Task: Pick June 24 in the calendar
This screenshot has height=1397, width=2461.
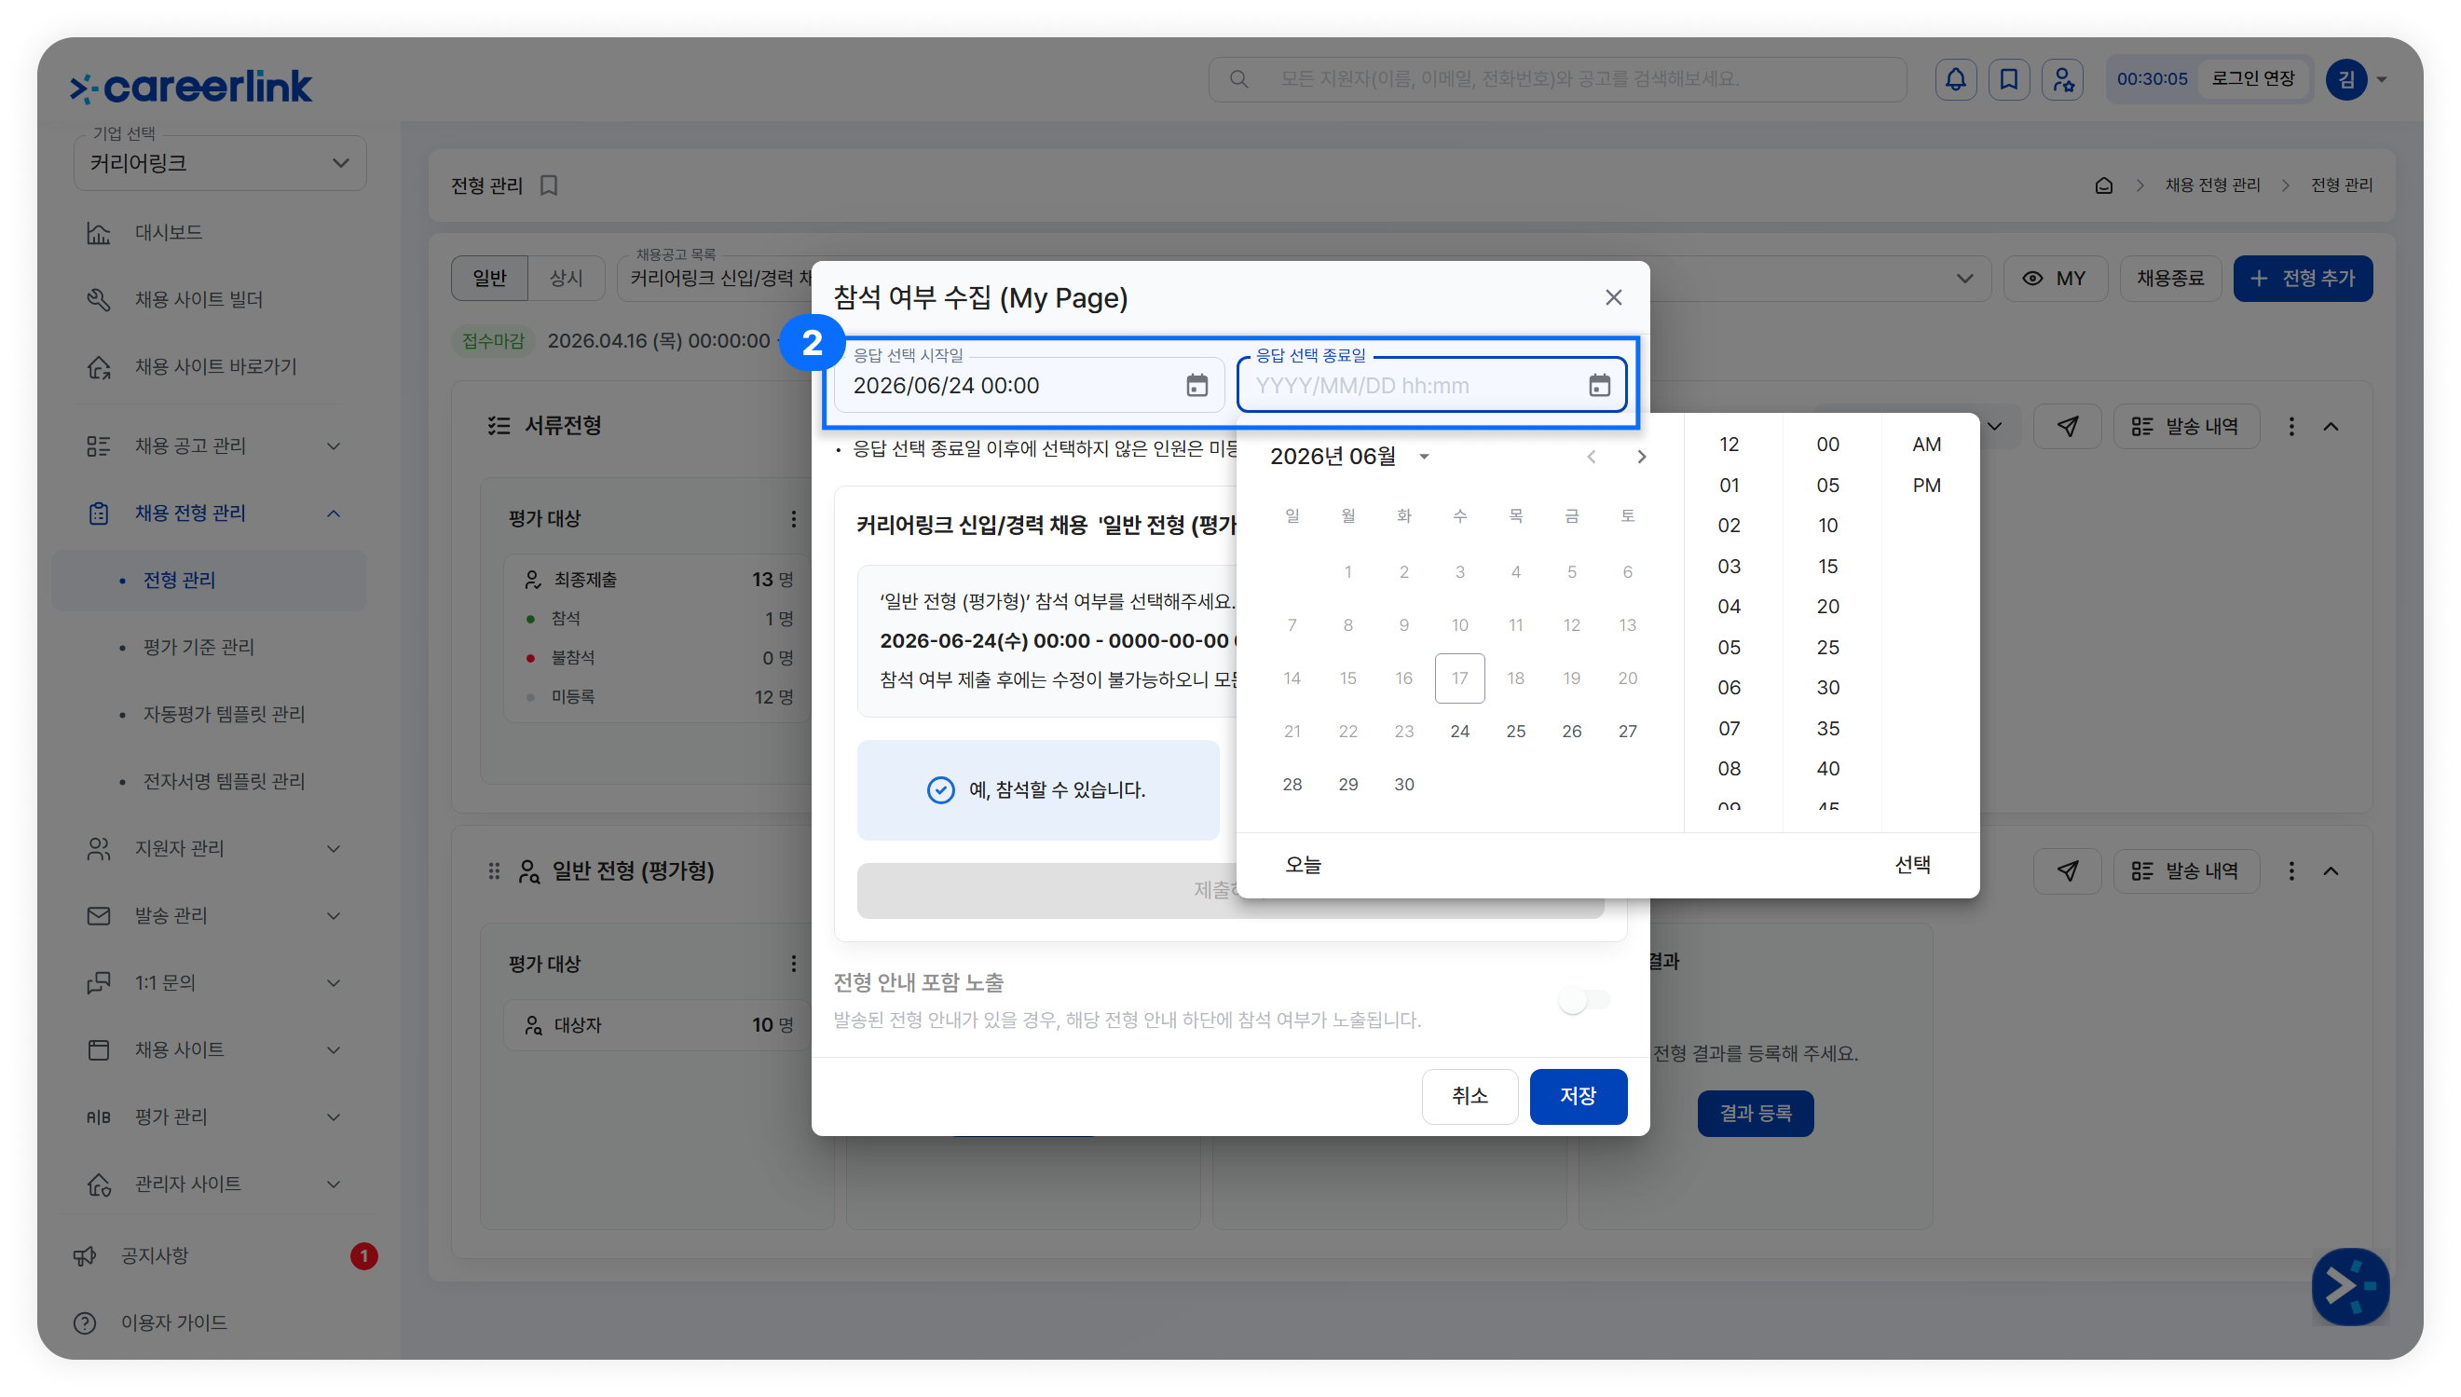Action: point(1459,732)
